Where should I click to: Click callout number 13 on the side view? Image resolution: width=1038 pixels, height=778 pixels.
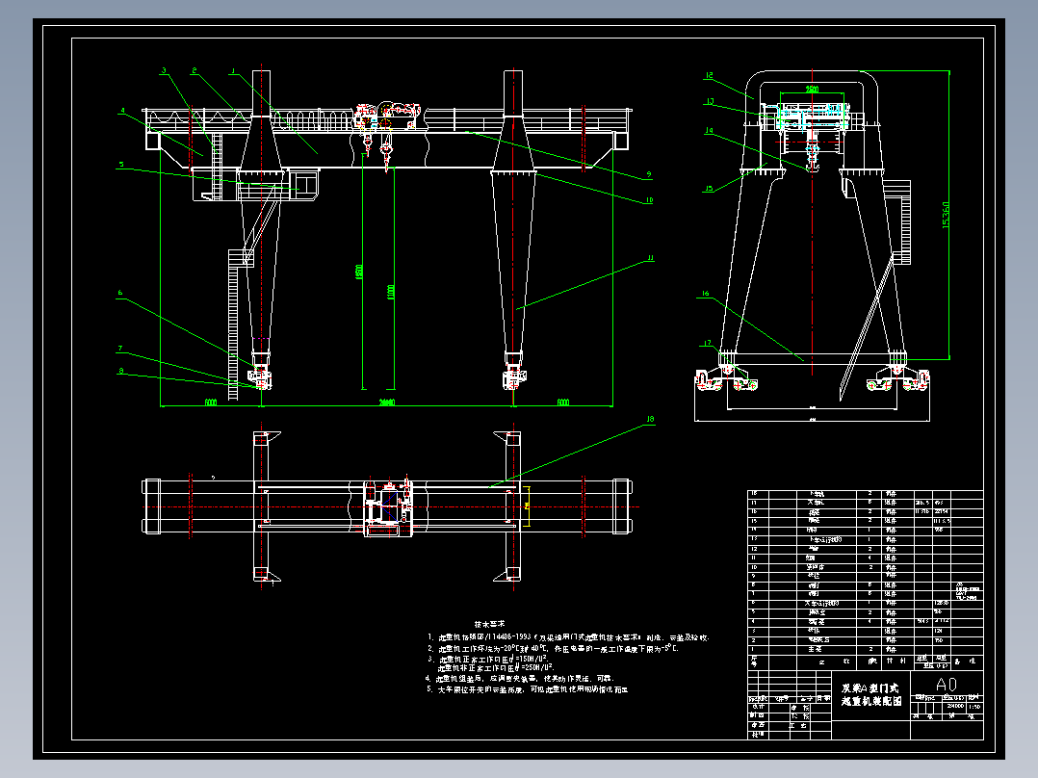(x=710, y=101)
